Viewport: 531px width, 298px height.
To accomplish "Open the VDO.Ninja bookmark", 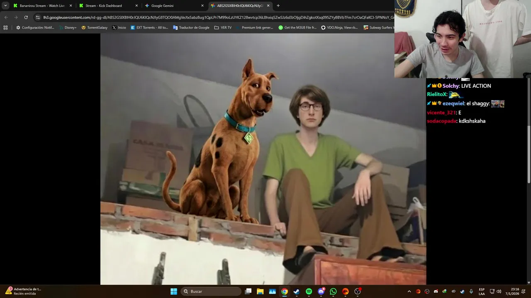I will pyautogui.click(x=339, y=28).
